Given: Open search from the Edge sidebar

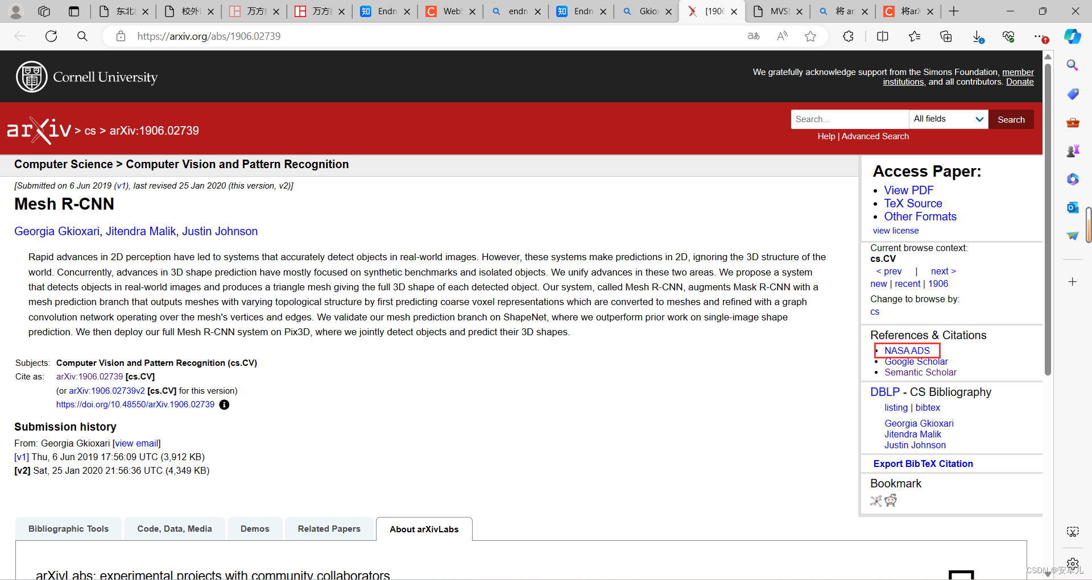Looking at the screenshot, I should [1073, 65].
